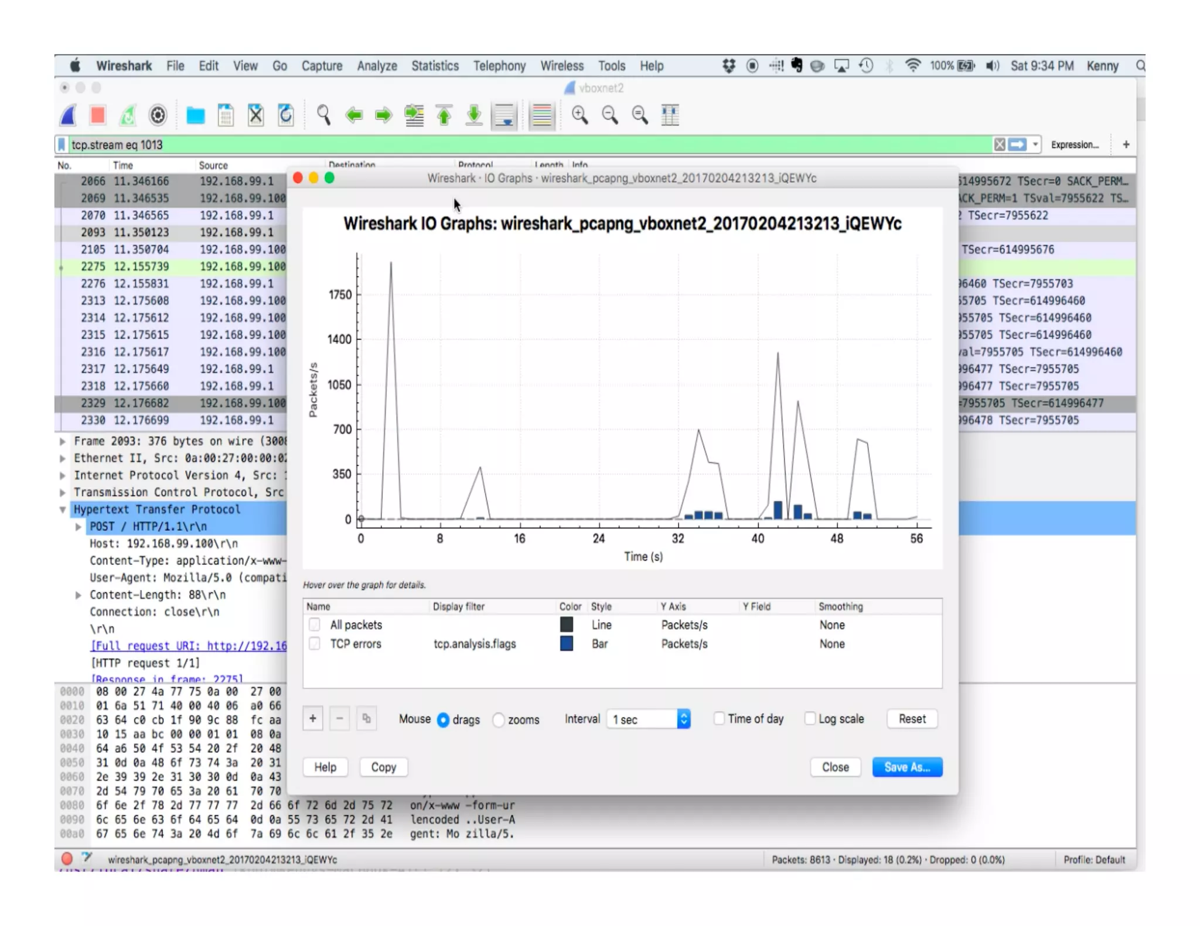Open the Analyze menu

coord(377,66)
